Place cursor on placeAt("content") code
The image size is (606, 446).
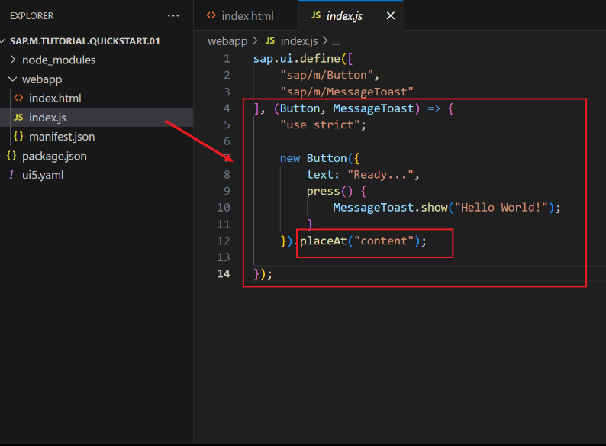(359, 241)
